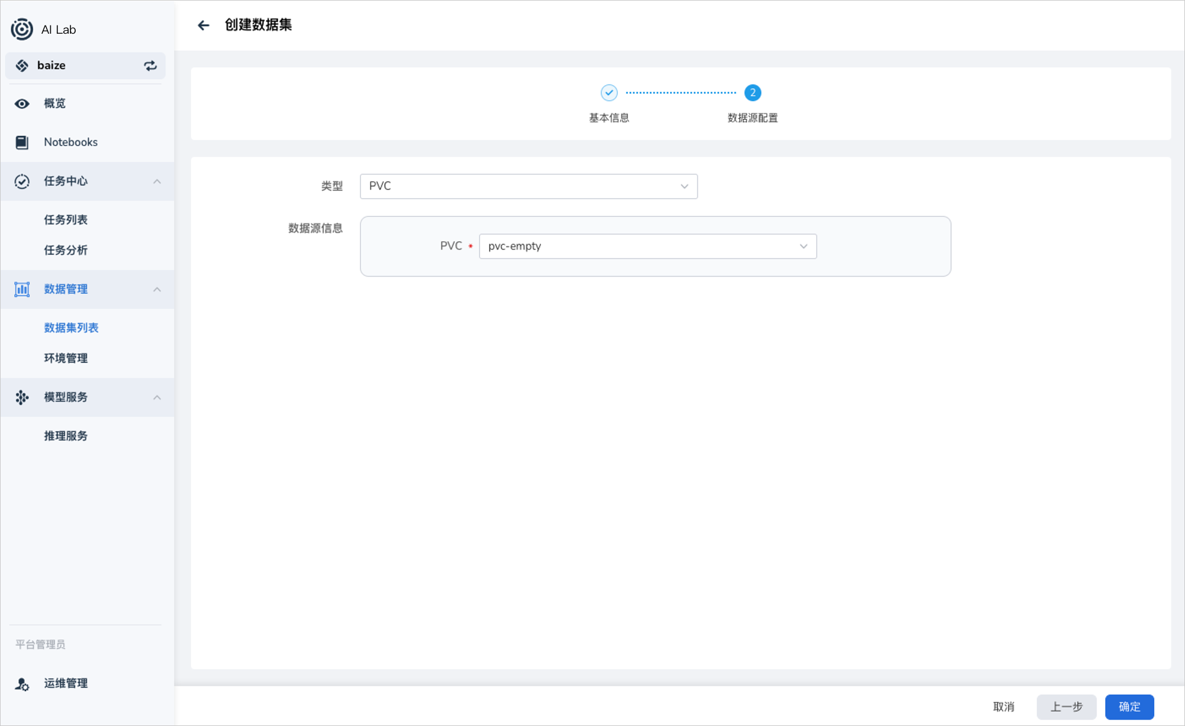1185x726 pixels.
Task: Open the PVC dropdown showing pvc-empty
Action: [648, 246]
